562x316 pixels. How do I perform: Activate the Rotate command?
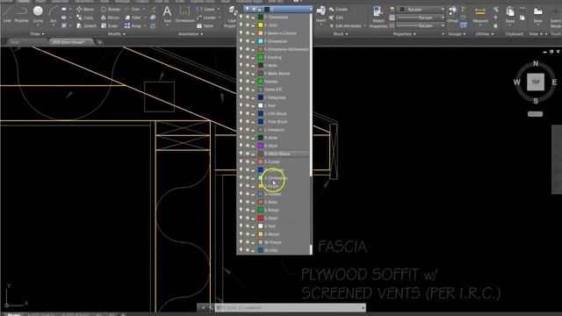pyautogui.click(x=111, y=9)
